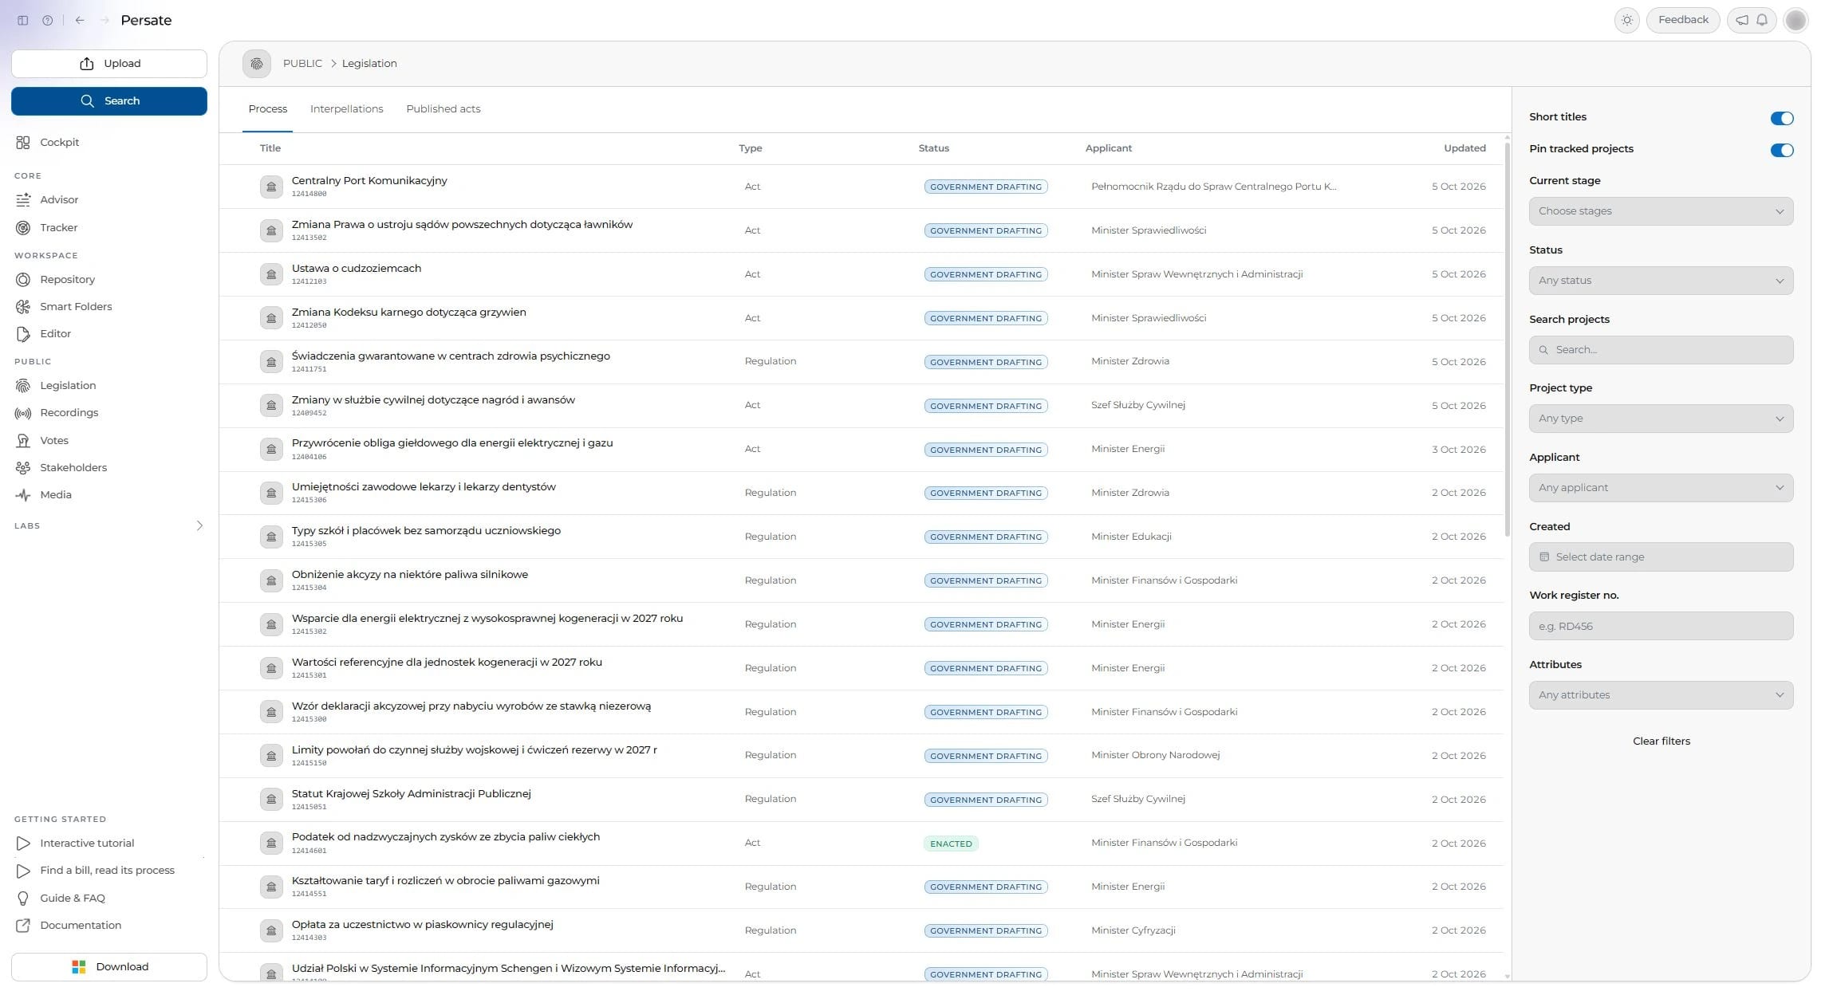The image size is (1829, 999).
Task: Open the help question mark icon
Action: tap(48, 21)
